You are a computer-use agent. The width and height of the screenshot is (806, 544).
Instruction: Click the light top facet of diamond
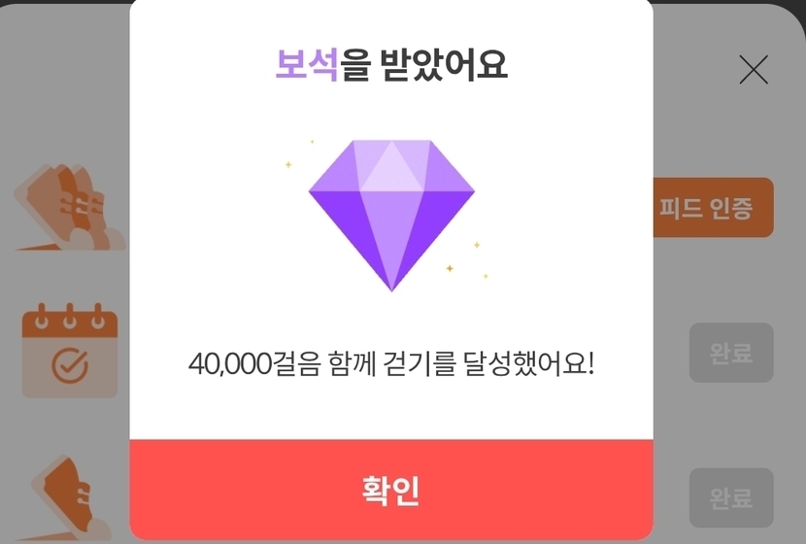click(x=391, y=166)
